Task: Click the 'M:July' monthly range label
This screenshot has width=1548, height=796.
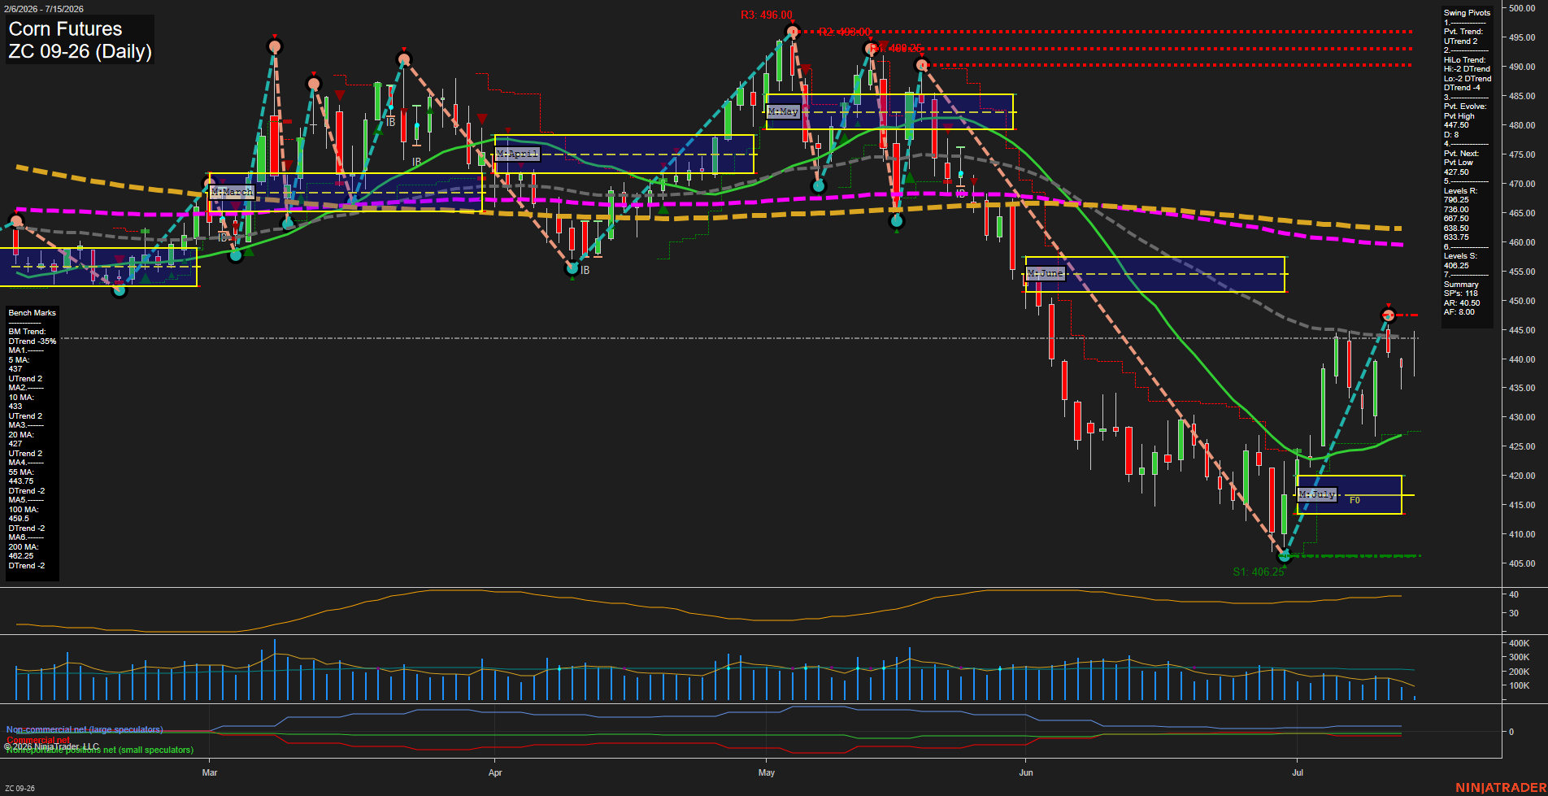Action: (x=1317, y=494)
